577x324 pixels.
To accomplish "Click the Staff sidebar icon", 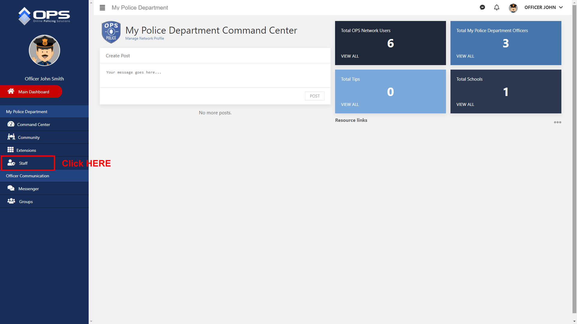I will click(x=11, y=163).
